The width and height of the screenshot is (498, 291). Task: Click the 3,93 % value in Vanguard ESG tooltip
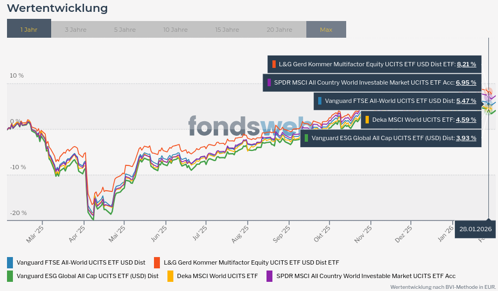[466, 138]
